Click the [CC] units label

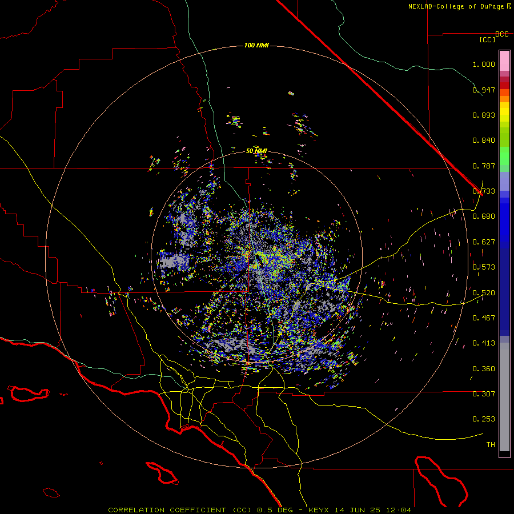pos(488,39)
